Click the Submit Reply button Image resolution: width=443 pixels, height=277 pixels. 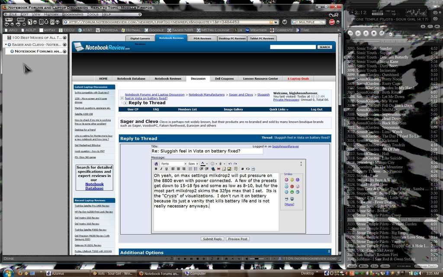pos(212,239)
